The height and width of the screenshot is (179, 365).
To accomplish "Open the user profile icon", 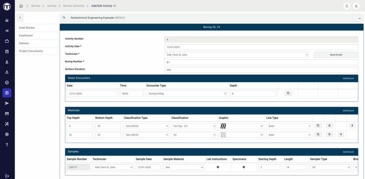I will pyautogui.click(x=356, y=6).
